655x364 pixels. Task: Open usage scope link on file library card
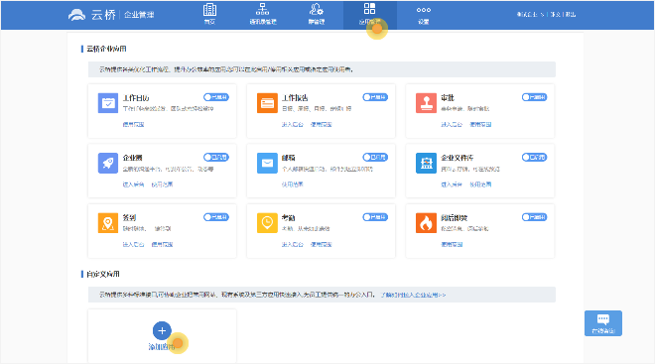pyautogui.click(x=480, y=184)
